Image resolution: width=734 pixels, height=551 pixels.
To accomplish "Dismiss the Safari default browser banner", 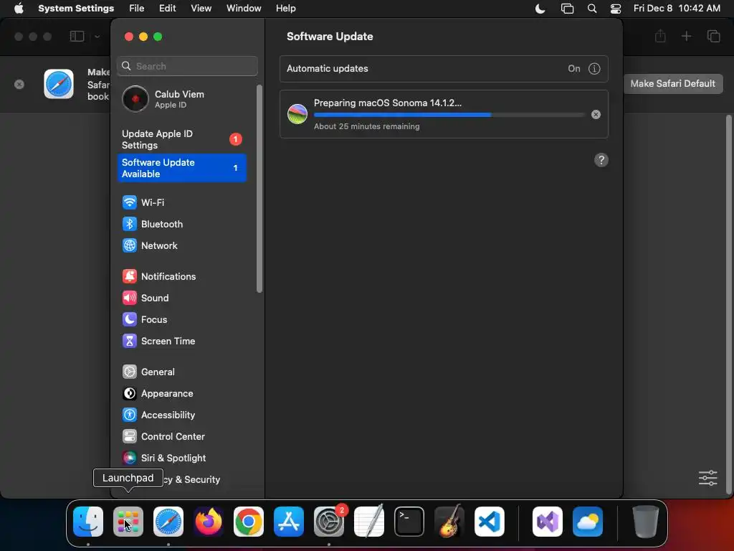I will coord(19,85).
